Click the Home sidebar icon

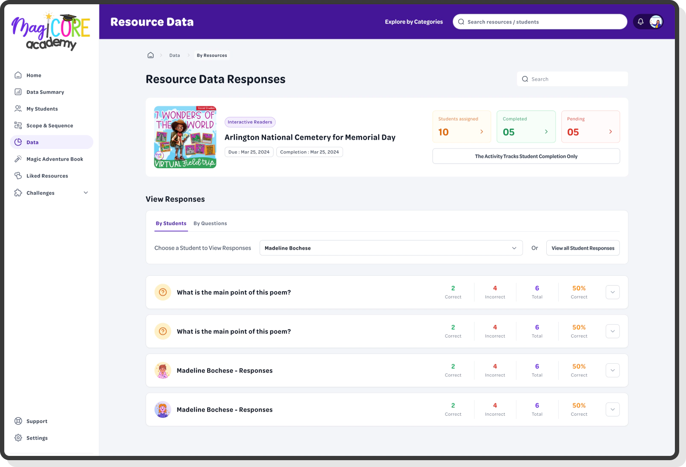pyautogui.click(x=18, y=75)
